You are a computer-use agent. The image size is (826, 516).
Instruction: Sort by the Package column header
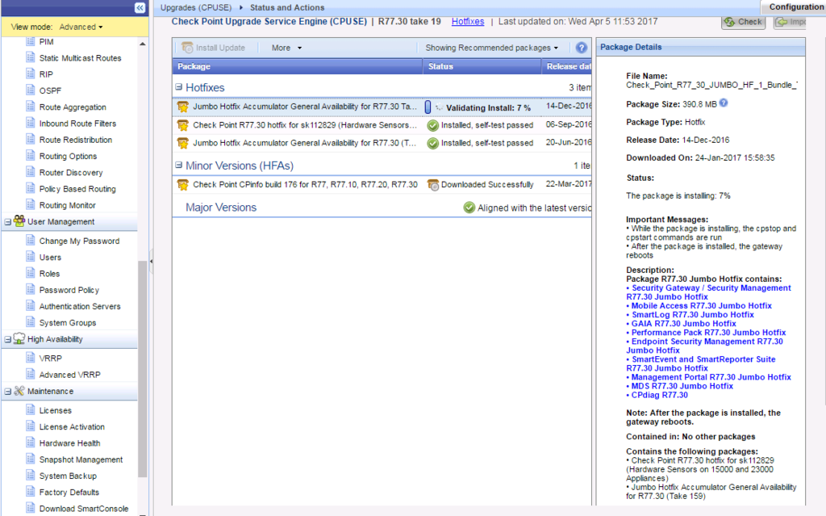298,66
